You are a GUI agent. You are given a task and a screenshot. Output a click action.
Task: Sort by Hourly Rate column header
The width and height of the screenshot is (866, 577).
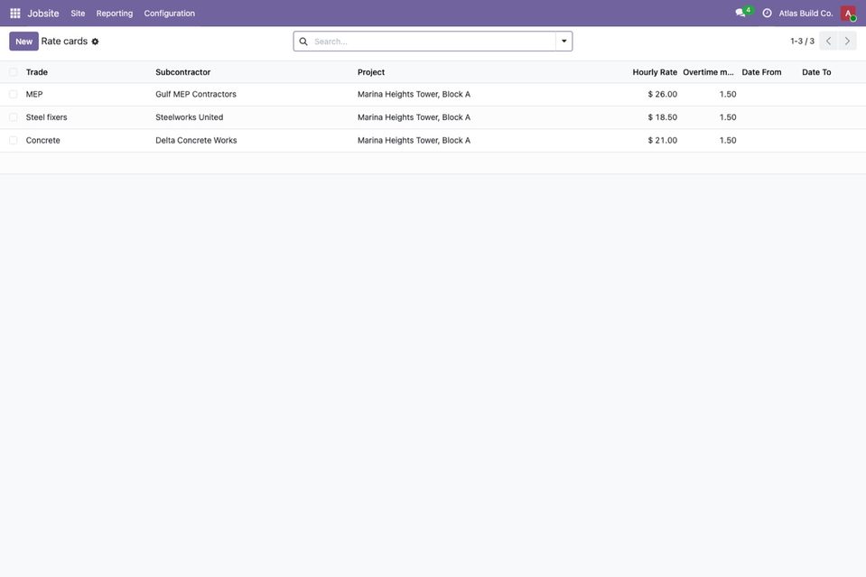(655, 72)
